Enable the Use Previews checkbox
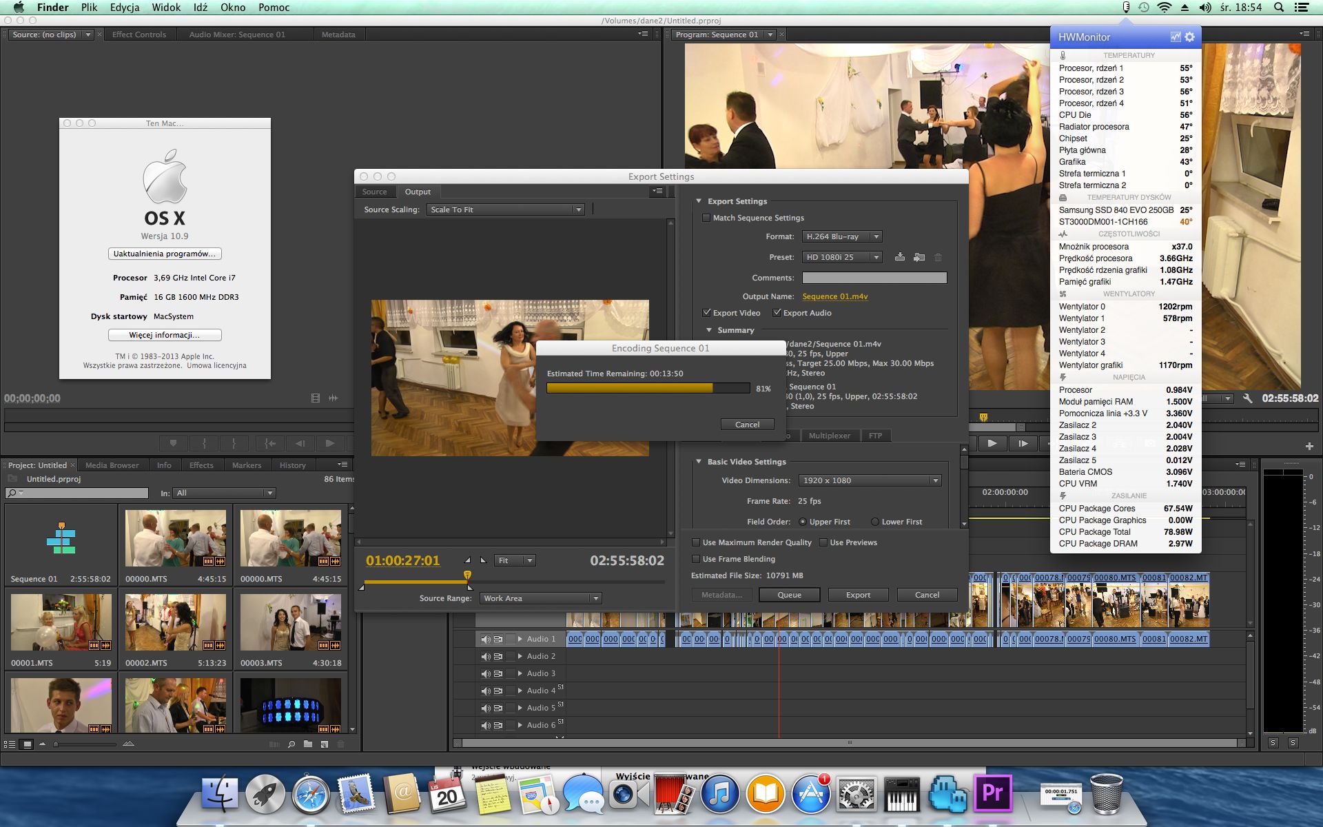This screenshot has height=827, width=1323. pos(823,542)
